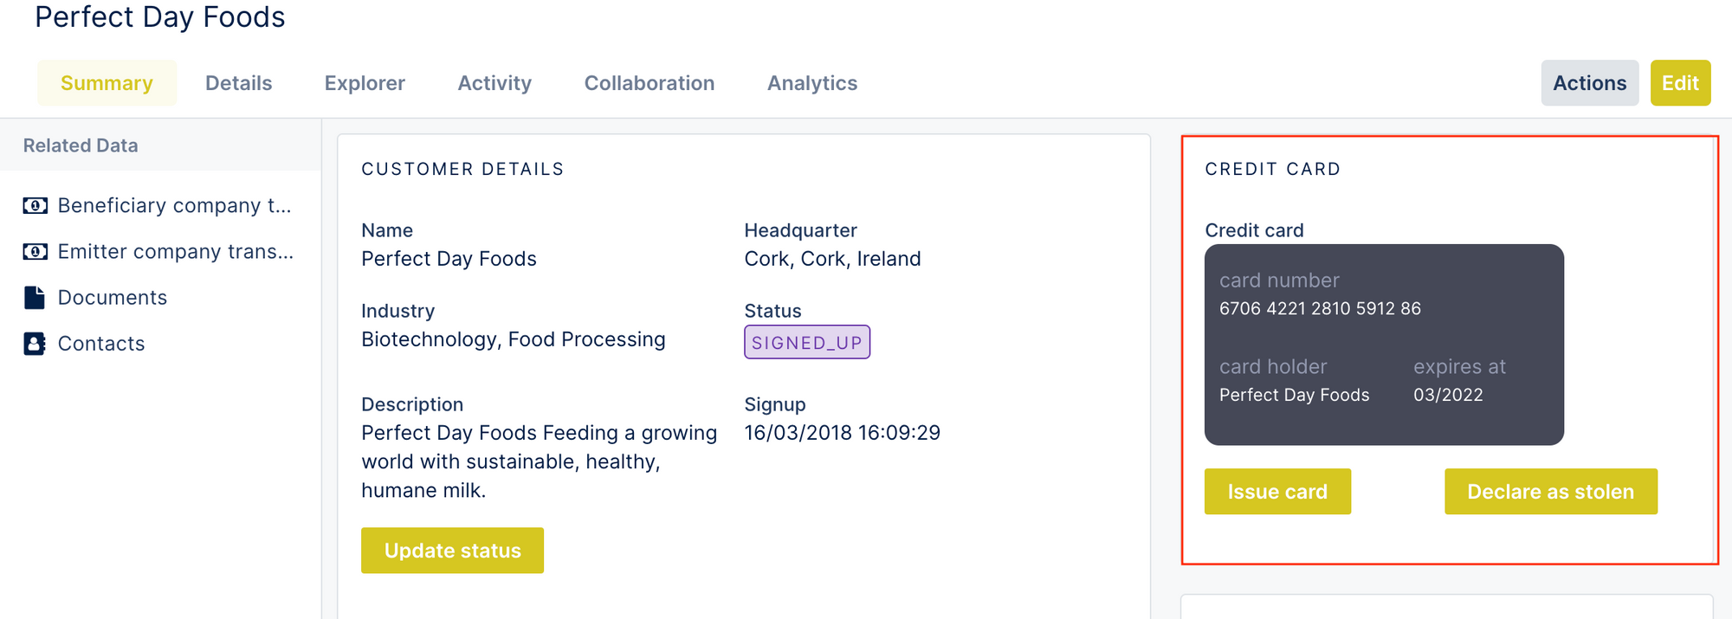Open Emitter company transactions link
1732x619 pixels.
click(x=176, y=251)
